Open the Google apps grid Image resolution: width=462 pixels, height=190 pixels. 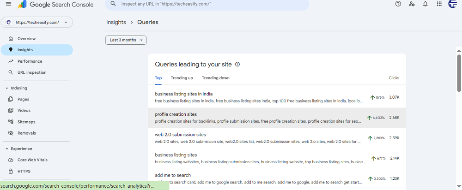[x=439, y=4]
